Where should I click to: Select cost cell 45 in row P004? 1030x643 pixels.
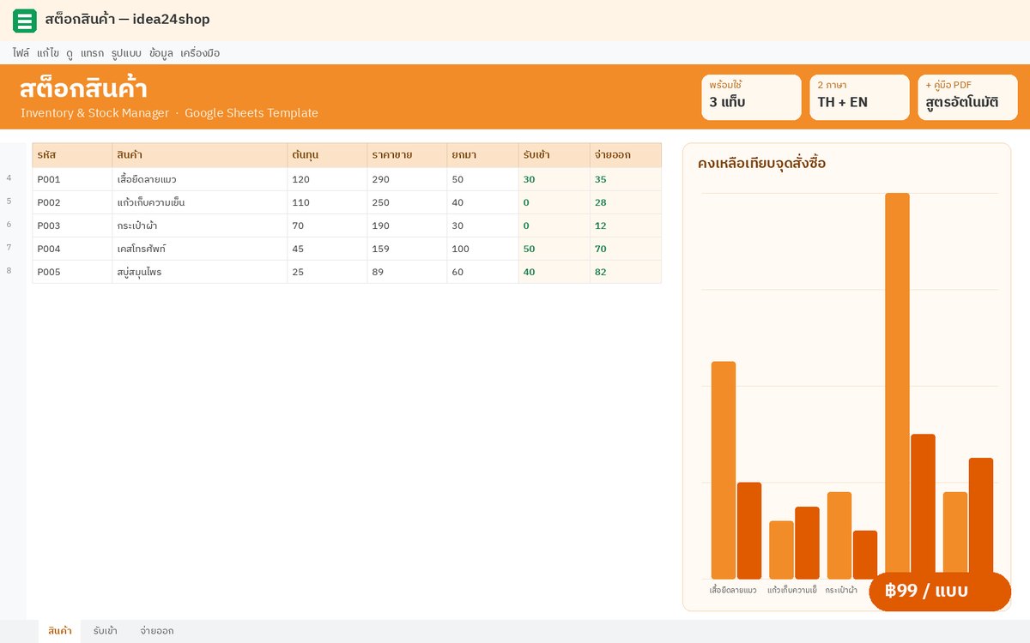pyautogui.click(x=327, y=249)
